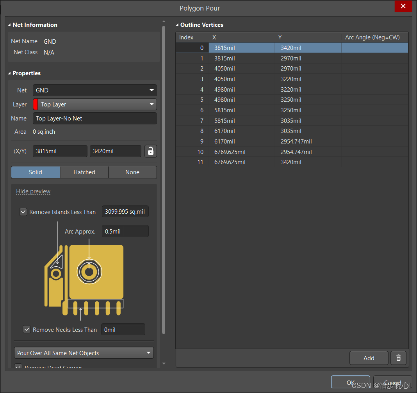The height and width of the screenshot is (393, 417).
Task: Click the scroll up arrow of properties panel
Action: [164, 21]
